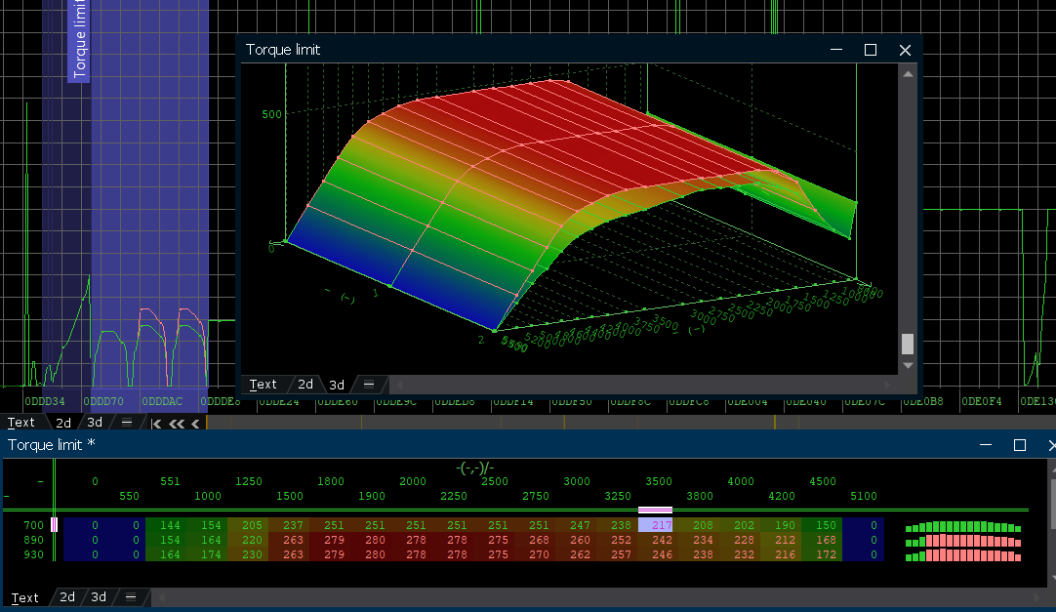Select the 2d tab of the hexdump
Screen dimensions: 1056x612
pos(62,423)
